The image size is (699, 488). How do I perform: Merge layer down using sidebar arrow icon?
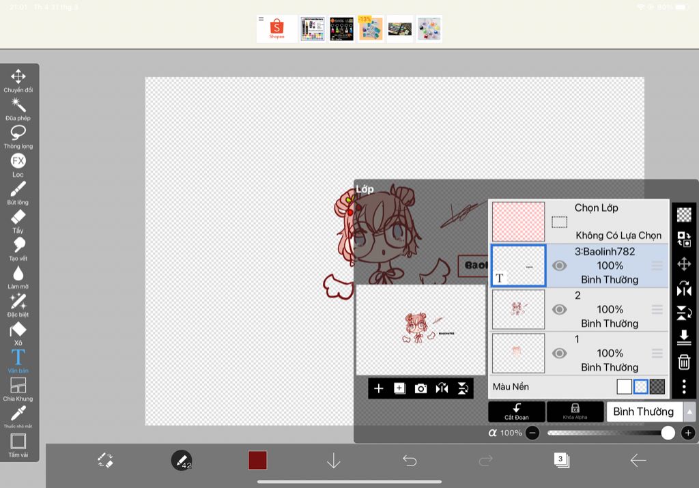(684, 337)
